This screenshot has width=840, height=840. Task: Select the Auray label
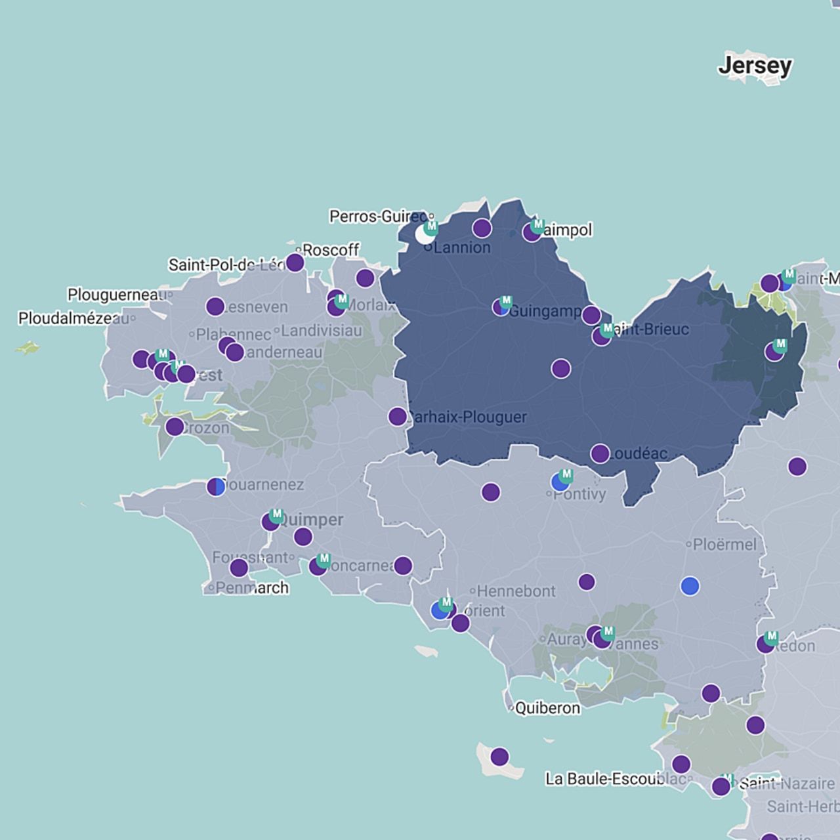tap(567, 639)
